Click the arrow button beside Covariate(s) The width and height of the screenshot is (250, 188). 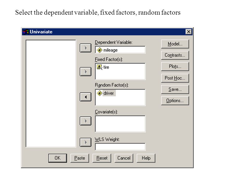coord(86,121)
